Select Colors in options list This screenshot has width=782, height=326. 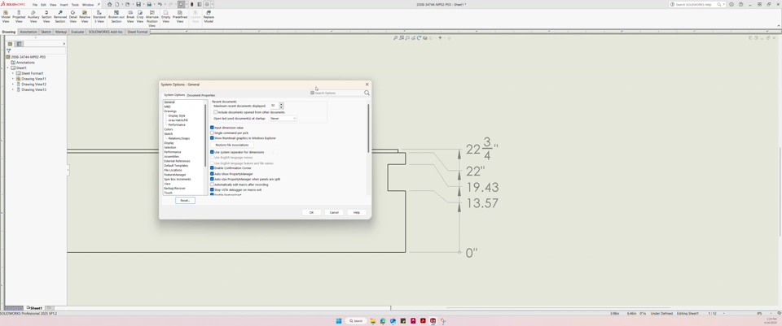tap(169, 129)
